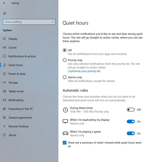
Task: Disable the duplicating my display toggle
Action: 131,122
